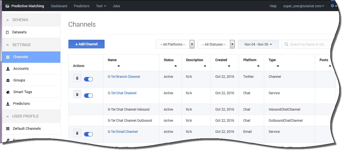
Task: Click the Add Channel button
Action: tap(86, 44)
